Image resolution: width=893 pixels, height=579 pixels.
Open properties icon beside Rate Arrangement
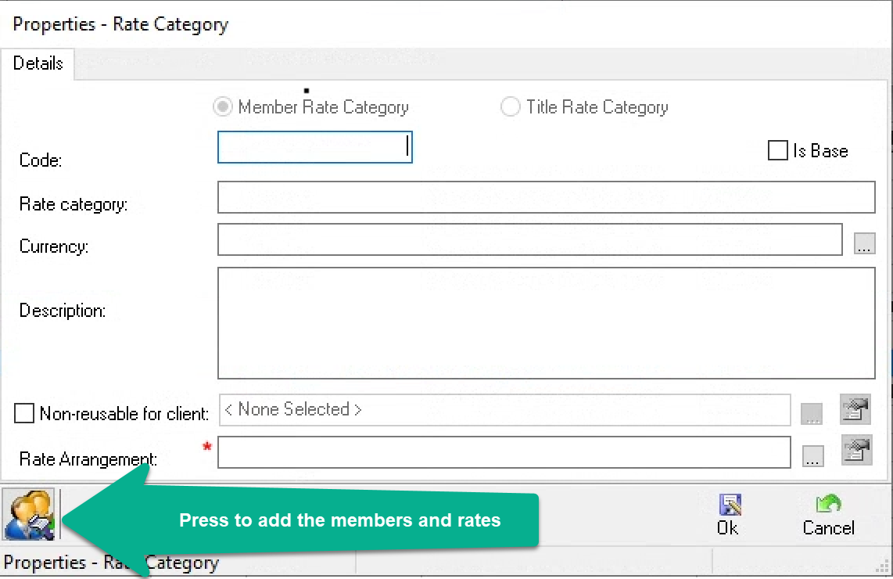coord(856,450)
